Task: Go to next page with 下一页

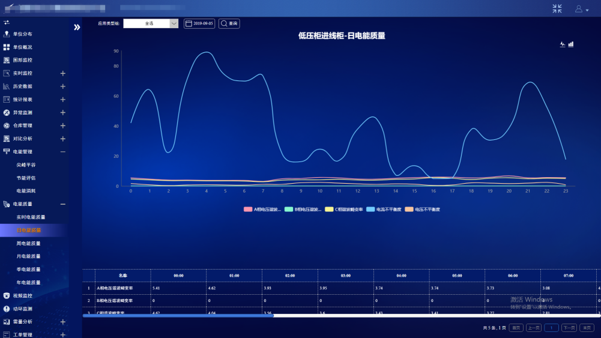Action: click(x=569, y=328)
